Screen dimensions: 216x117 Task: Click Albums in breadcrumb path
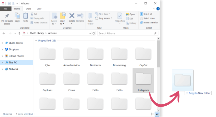pyautogui.click(x=52, y=33)
